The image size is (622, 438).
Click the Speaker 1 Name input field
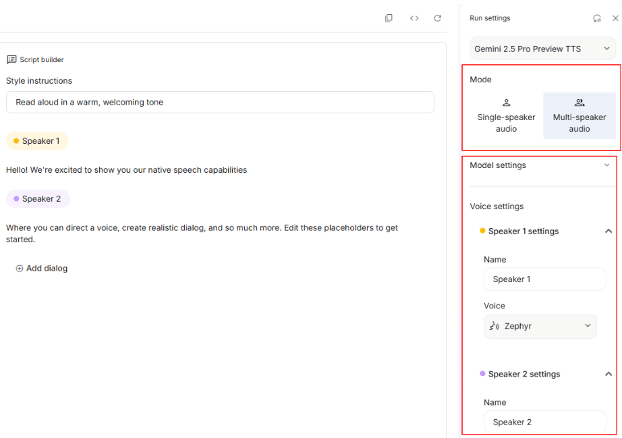coord(544,279)
